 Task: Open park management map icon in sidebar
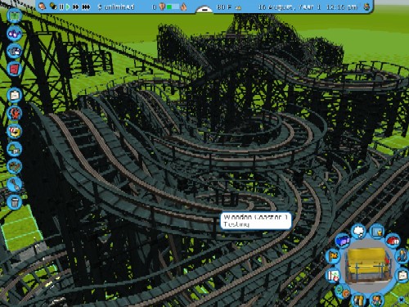coord(15,15)
